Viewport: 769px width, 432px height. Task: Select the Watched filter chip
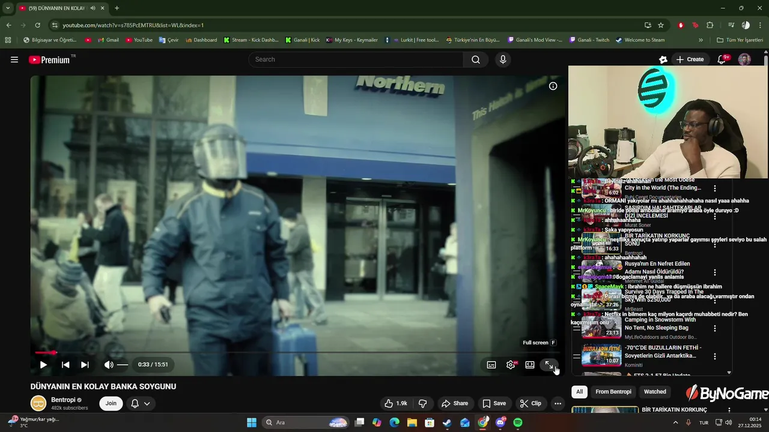click(655, 392)
